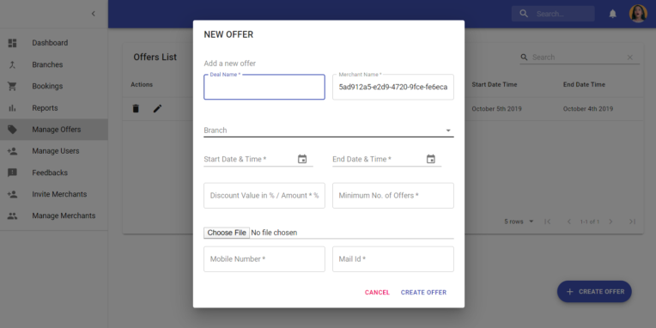The height and width of the screenshot is (328, 656).
Task: Open Manage Users in the sidebar
Action: [x=54, y=151]
